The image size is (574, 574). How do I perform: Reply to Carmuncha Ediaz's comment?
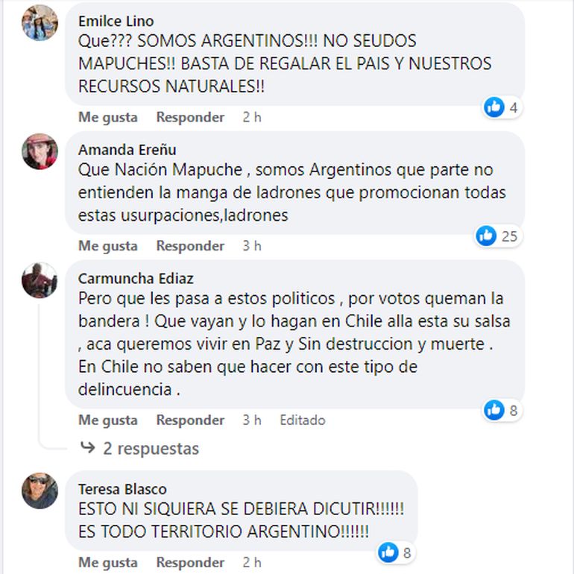pyautogui.click(x=190, y=420)
